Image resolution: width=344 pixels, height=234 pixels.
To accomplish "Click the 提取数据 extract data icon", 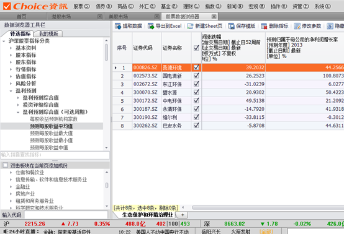I will click(118, 26).
